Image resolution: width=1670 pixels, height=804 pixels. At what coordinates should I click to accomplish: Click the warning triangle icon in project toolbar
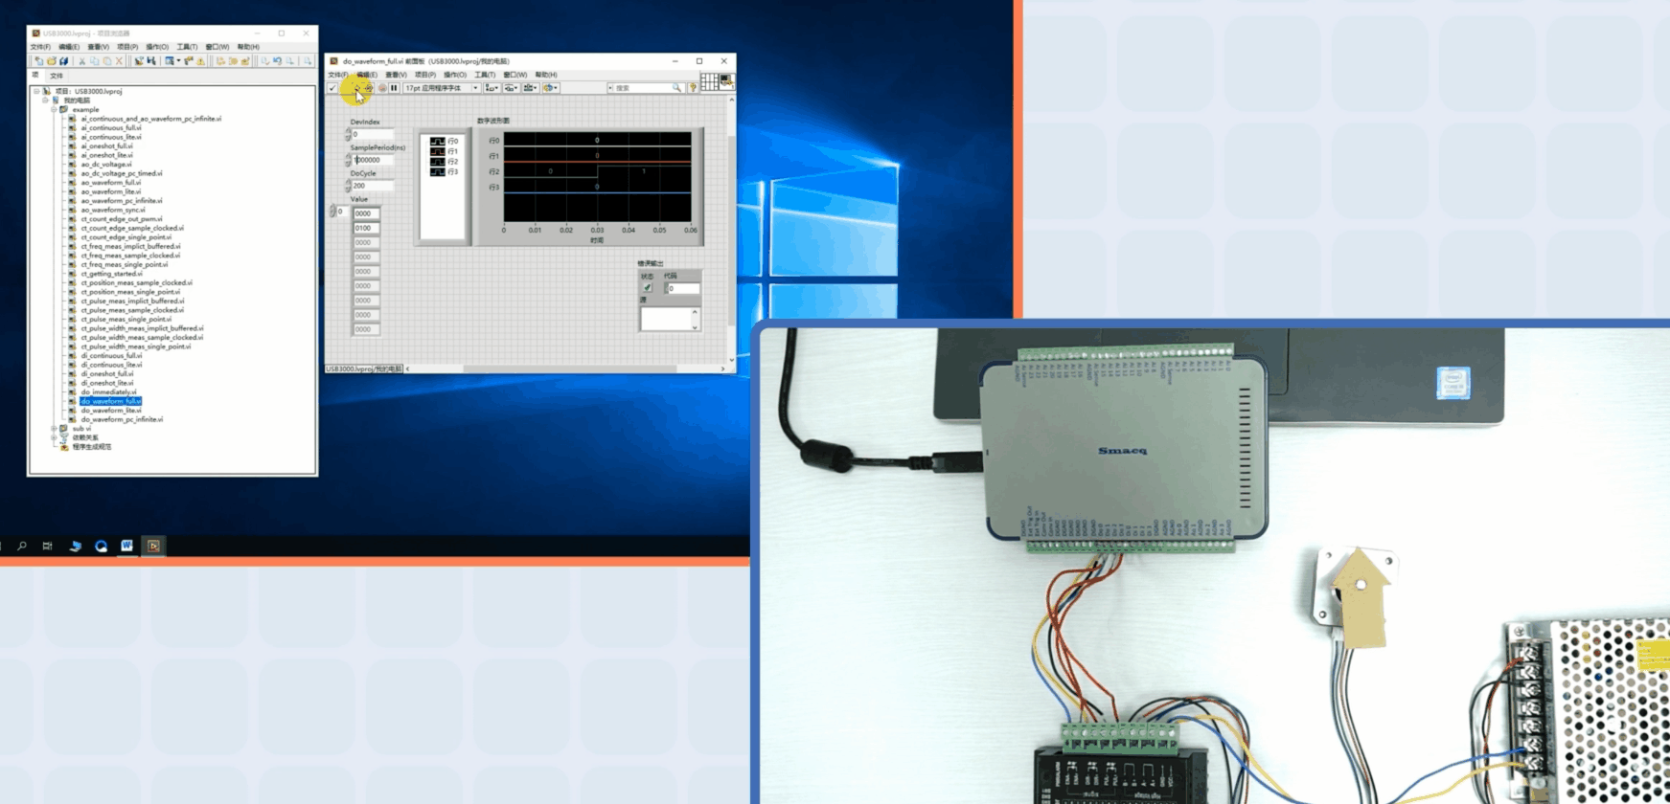click(x=200, y=61)
